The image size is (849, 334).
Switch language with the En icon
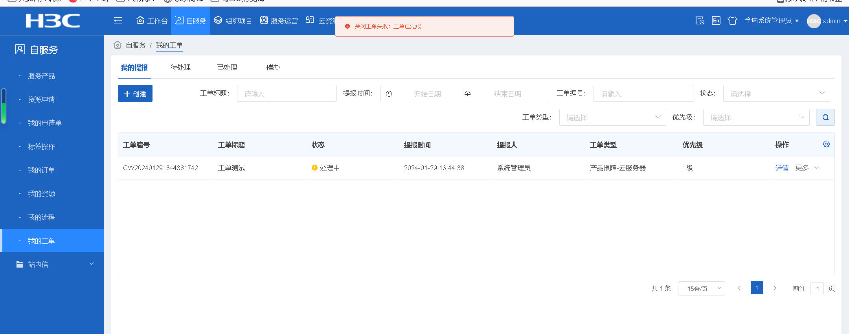click(716, 21)
